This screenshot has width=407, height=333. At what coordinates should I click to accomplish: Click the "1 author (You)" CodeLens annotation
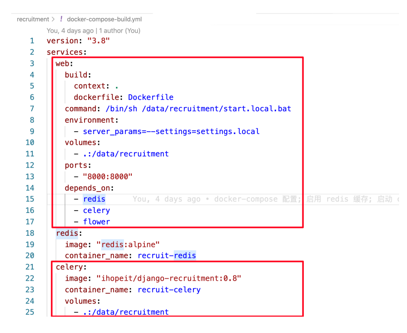(x=120, y=30)
